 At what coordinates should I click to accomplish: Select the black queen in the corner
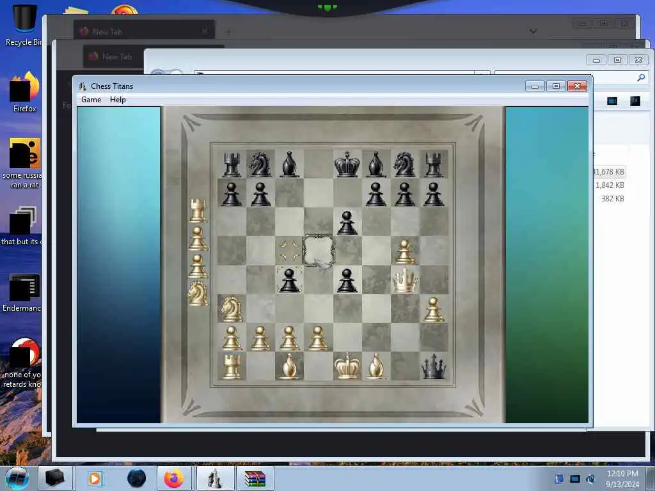[434, 366]
